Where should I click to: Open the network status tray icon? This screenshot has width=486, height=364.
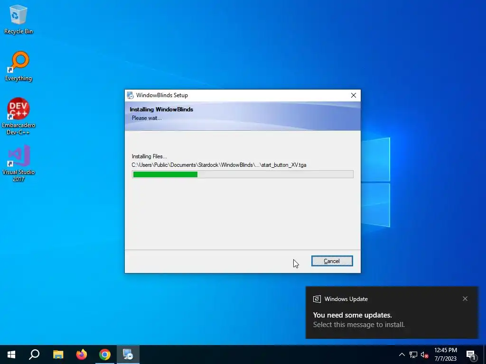coord(413,355)
